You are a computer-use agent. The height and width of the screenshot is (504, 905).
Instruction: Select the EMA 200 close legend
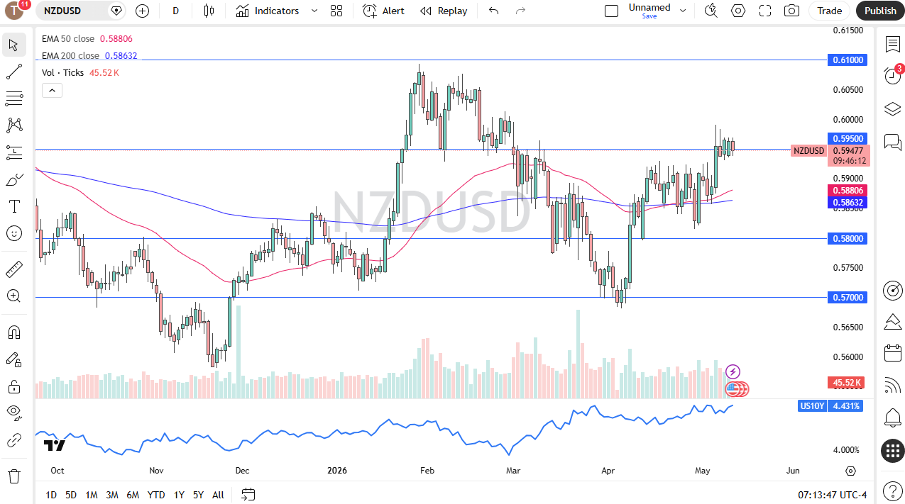pos(70,55)
